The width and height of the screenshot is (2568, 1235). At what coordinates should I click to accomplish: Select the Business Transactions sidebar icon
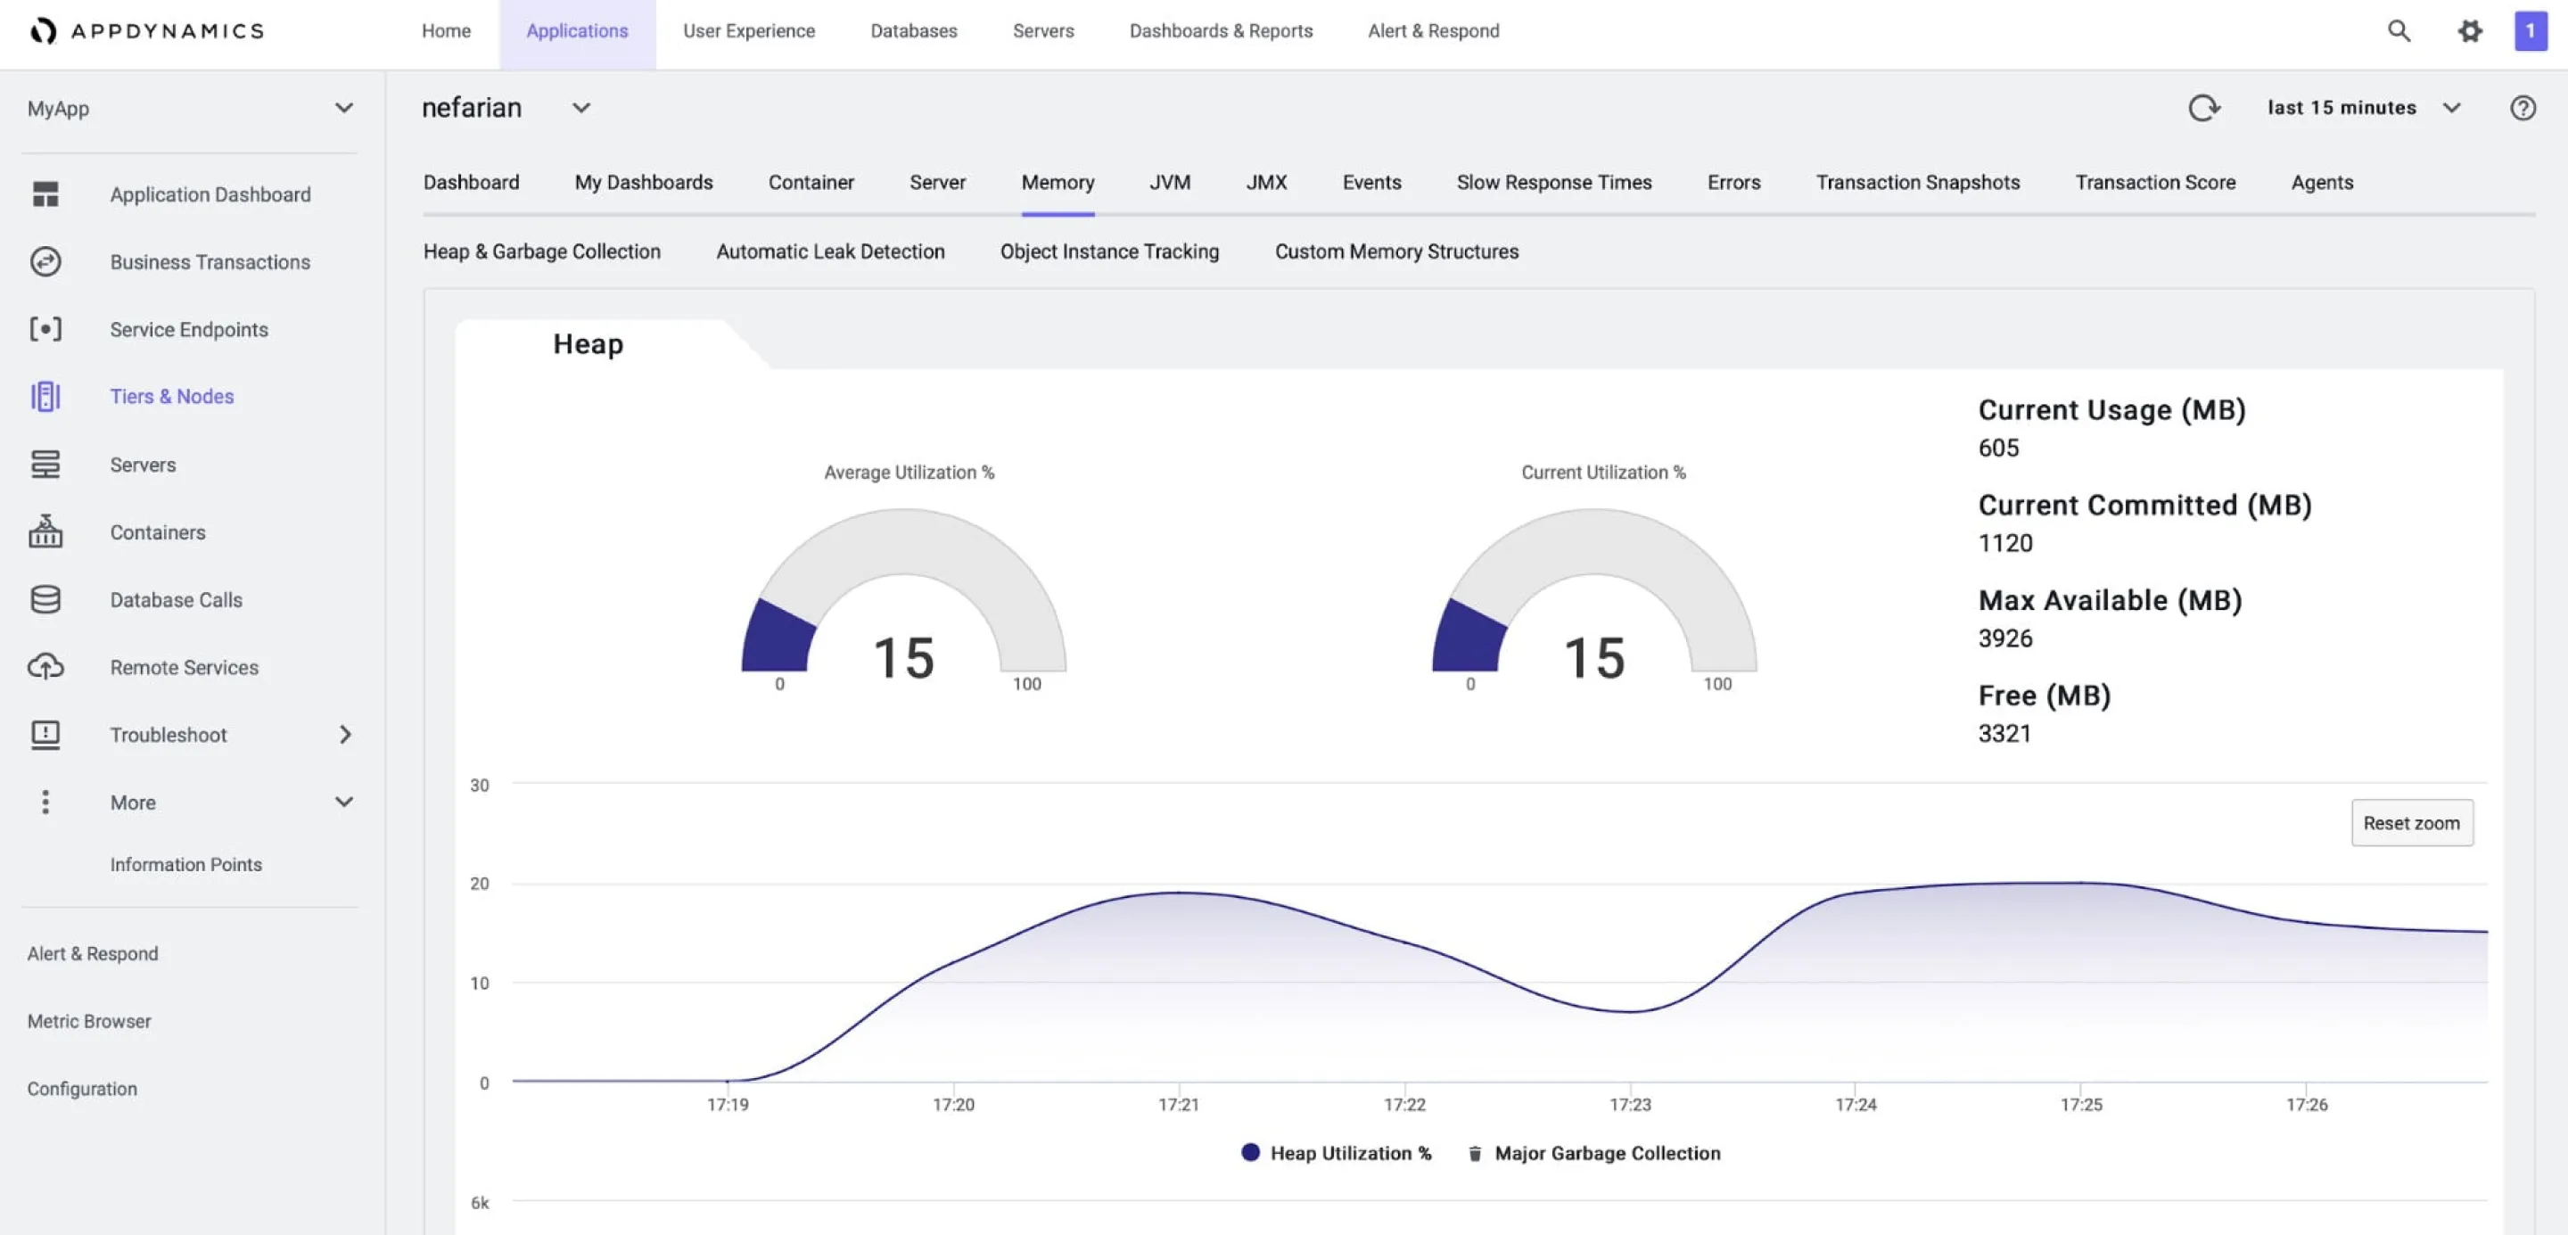click(45, 261)
